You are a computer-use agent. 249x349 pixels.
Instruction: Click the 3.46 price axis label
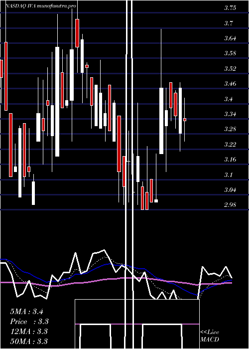[x=230, y=84]
